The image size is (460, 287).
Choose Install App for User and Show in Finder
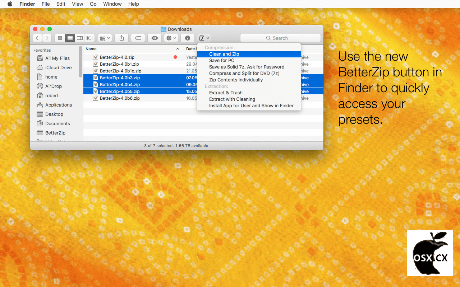249,106
